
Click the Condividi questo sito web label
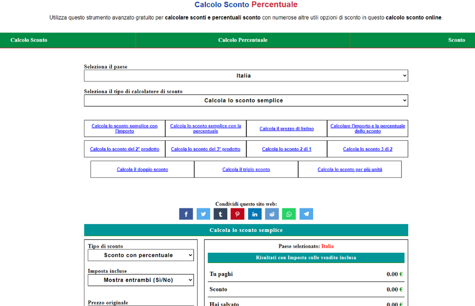[x=246, y=204]
